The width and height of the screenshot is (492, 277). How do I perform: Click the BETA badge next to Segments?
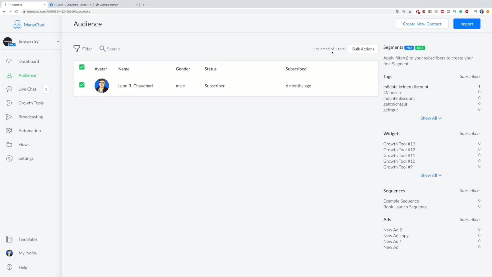click(420, 48)
